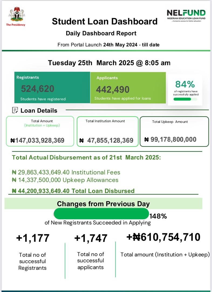Select the Applicants card showing 442,490
The image size is (212, 292).
click(x=128, y=88)
